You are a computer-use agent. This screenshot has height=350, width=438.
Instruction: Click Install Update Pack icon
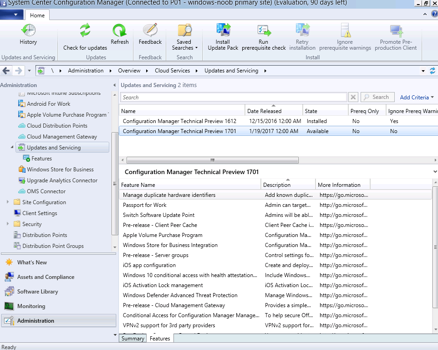pyautogui.click(x=223, y=30)
